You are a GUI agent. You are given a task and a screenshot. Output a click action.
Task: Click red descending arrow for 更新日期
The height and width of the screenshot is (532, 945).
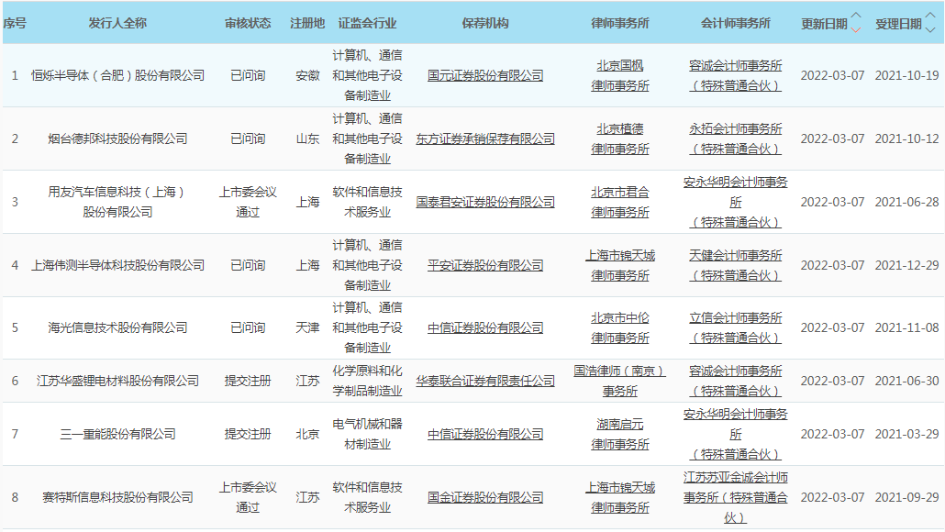pos(856,29)
